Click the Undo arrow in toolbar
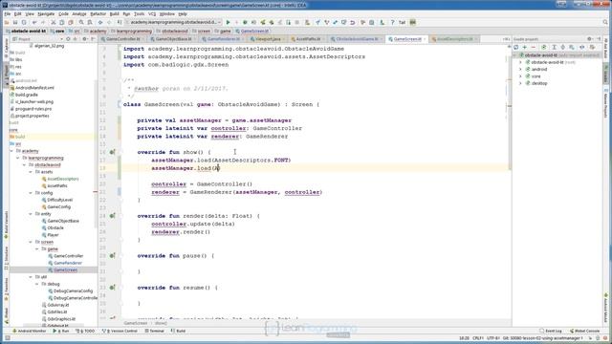The height and width of the screenshot is (344, 612). (x=34, y=22)
